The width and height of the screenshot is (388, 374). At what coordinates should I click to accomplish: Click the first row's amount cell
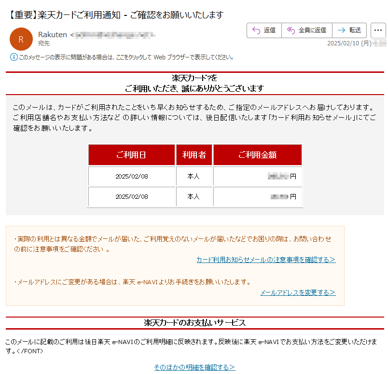pyautogui.click(x=258, y=176)
